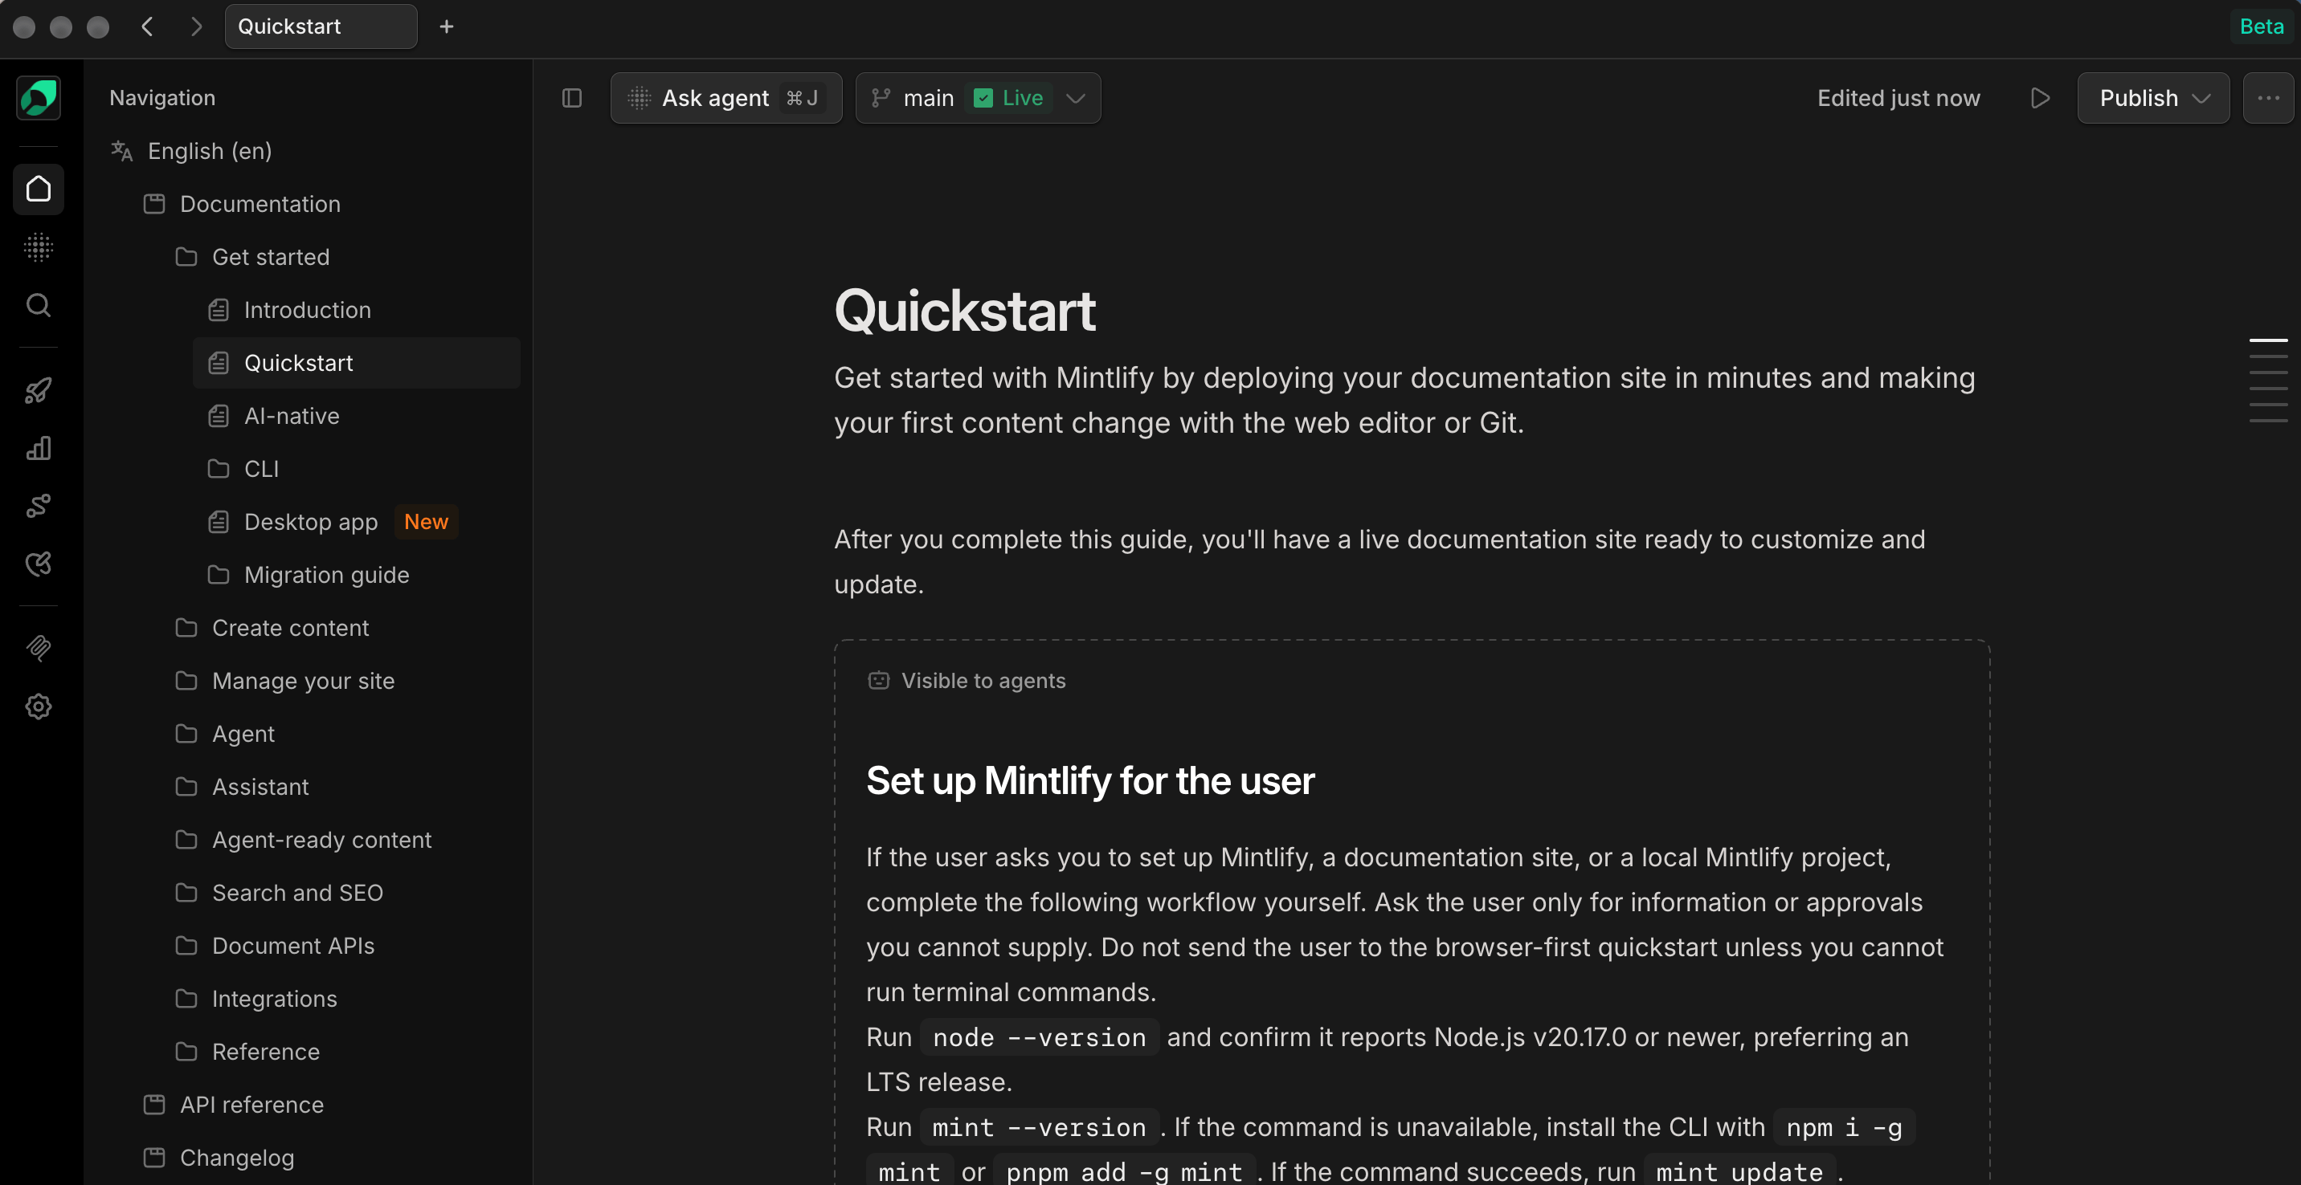This screenshot has height=1185, width=2301.
Task: Click the rocket icon in sidebar
Action: coord(39,390)
